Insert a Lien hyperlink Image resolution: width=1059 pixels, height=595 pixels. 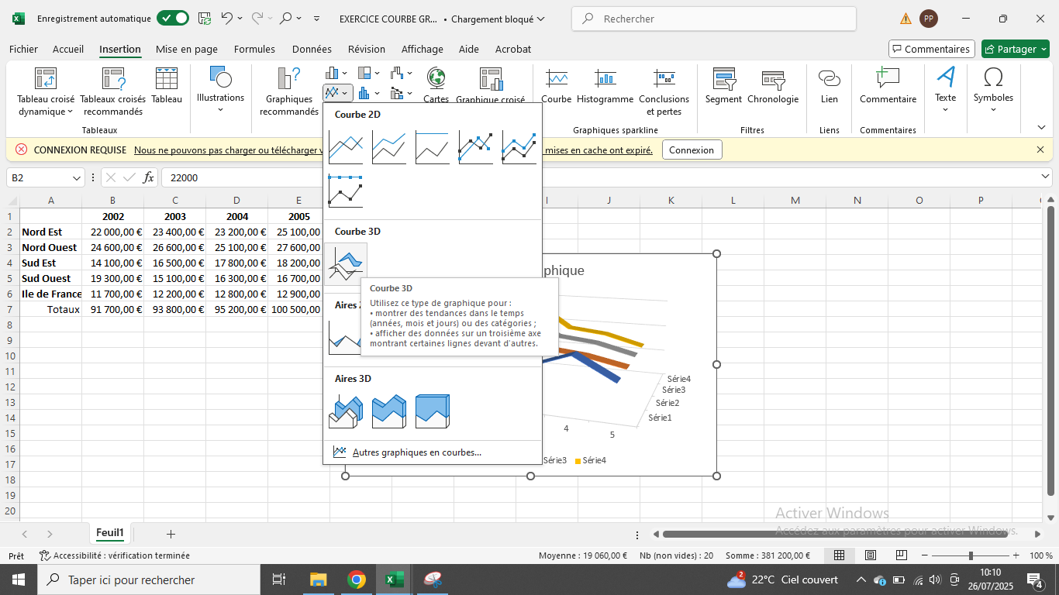pyautogui.click(x=830, y=86)
